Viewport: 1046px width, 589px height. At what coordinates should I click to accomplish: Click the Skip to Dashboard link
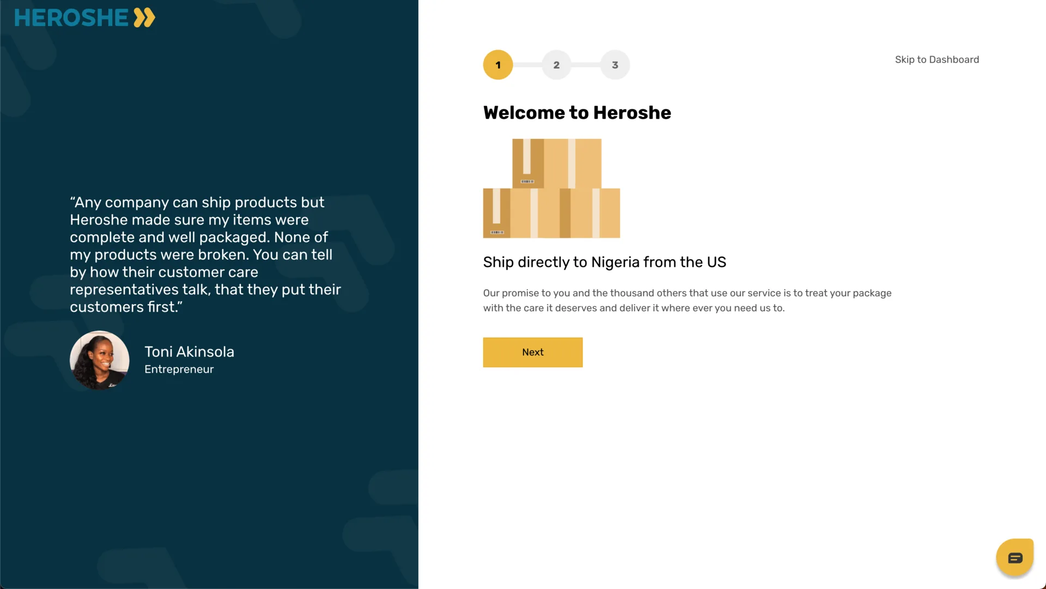tap(936, 59)
